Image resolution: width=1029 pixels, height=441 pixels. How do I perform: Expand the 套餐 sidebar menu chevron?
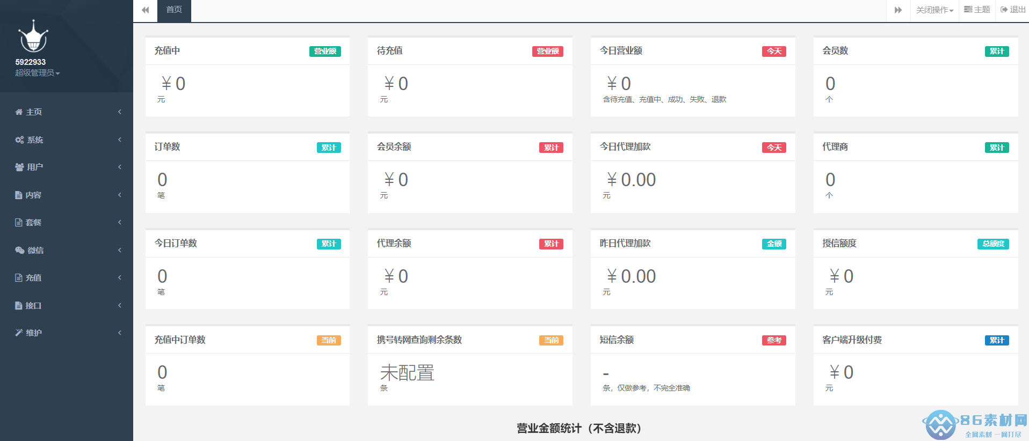pyautogui.click(x=120, y=223)
